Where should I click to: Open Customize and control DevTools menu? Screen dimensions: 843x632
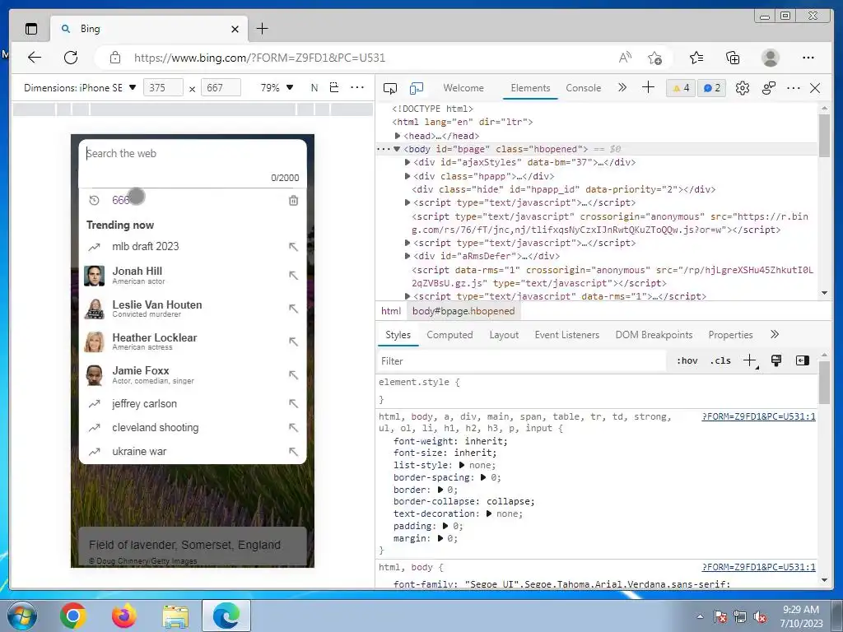click(794, 87)
